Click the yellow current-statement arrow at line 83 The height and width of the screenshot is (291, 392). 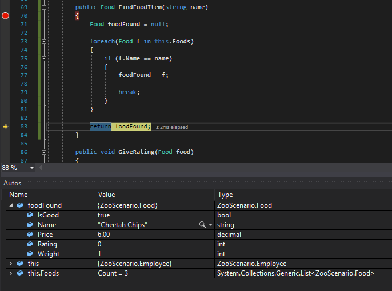[x=6, y=127]
